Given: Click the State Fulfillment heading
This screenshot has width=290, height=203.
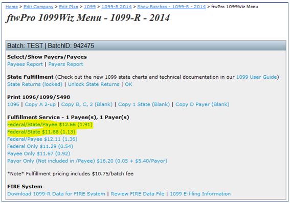Looking at the screenshot, I should click(30, 77).
